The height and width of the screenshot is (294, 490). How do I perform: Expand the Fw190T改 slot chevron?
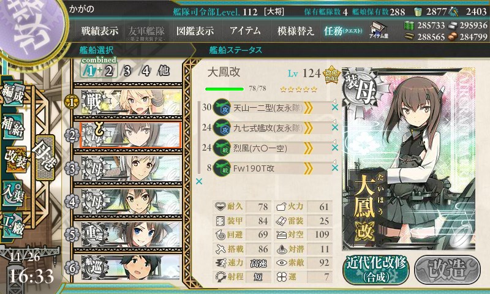click(x=308, y=168)
